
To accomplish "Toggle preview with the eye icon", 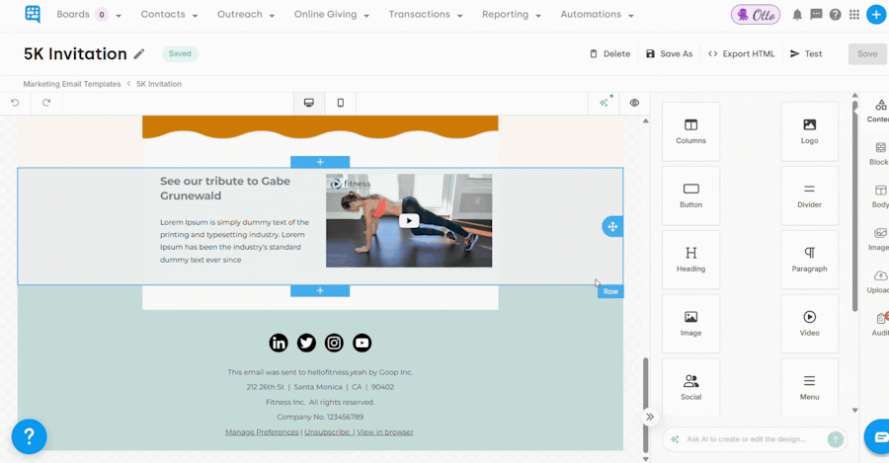I will (x=634, y=103).
